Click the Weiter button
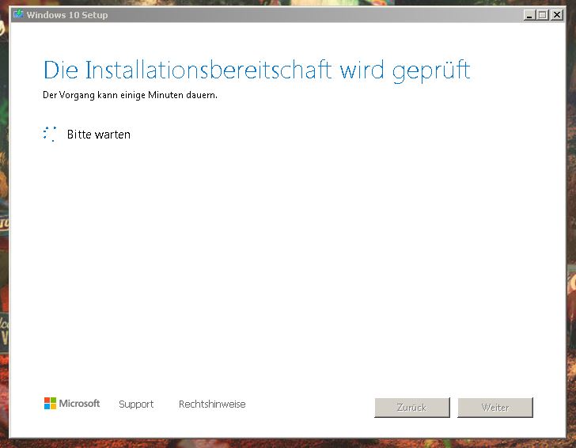Viewport: 576px width, 448px height. click(x=495, y=407)
